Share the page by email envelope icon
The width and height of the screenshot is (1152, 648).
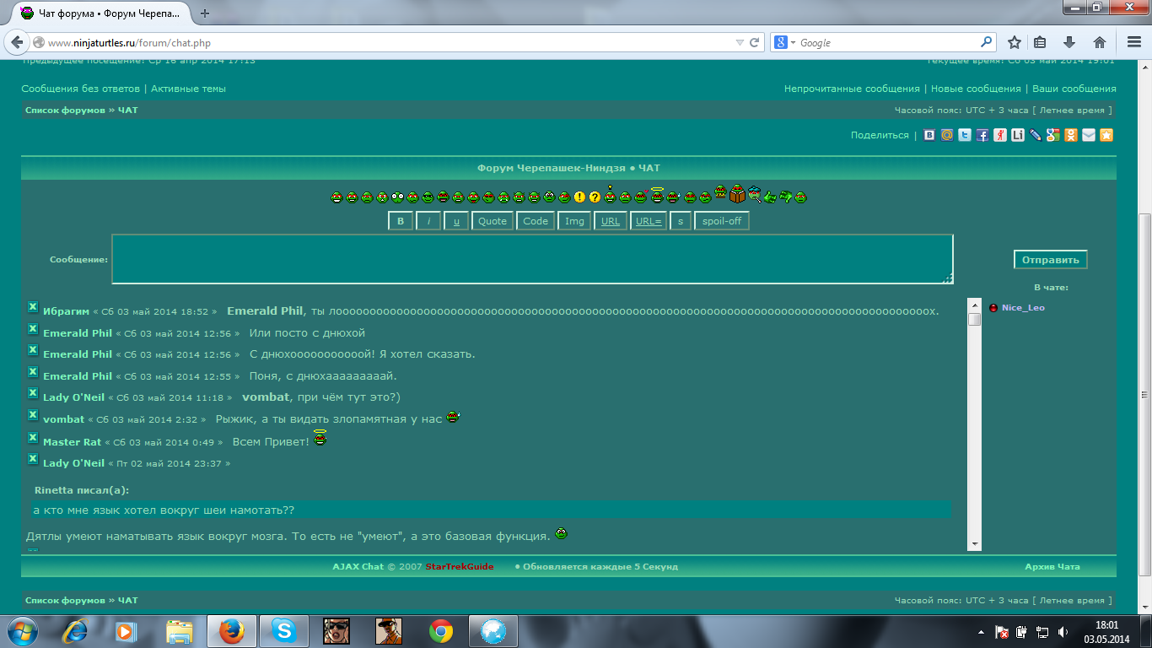point(1089,135)
